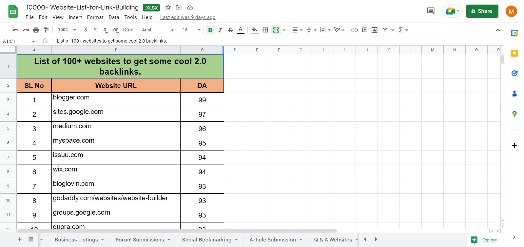This screenshot has height=247, width=524.
Task: Open the Arial font family dropdown
Action: [157, 30]
